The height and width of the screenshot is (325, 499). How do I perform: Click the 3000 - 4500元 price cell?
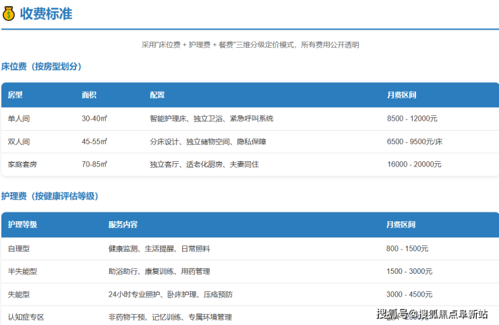pos(409,295)
